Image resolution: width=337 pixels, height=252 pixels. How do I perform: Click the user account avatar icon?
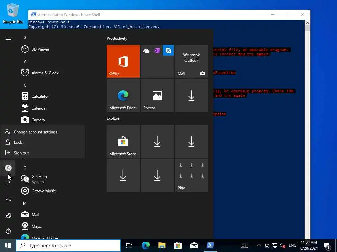click(8, 168)
